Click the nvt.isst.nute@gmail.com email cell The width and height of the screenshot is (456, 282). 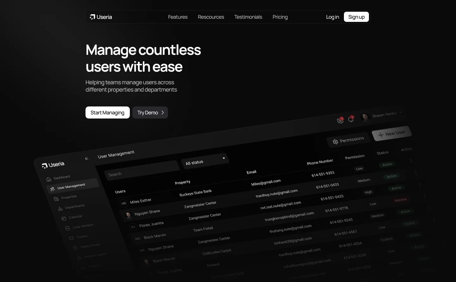click(281, 205)
